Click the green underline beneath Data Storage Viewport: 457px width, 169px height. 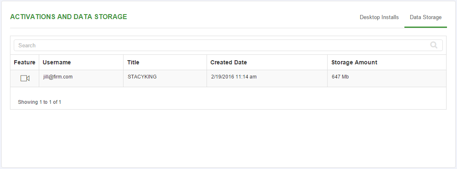(x=426, y=27)
